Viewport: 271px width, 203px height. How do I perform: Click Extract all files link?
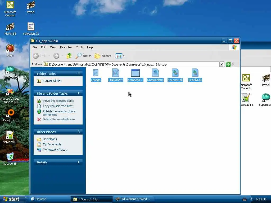(x=52, y=81)
